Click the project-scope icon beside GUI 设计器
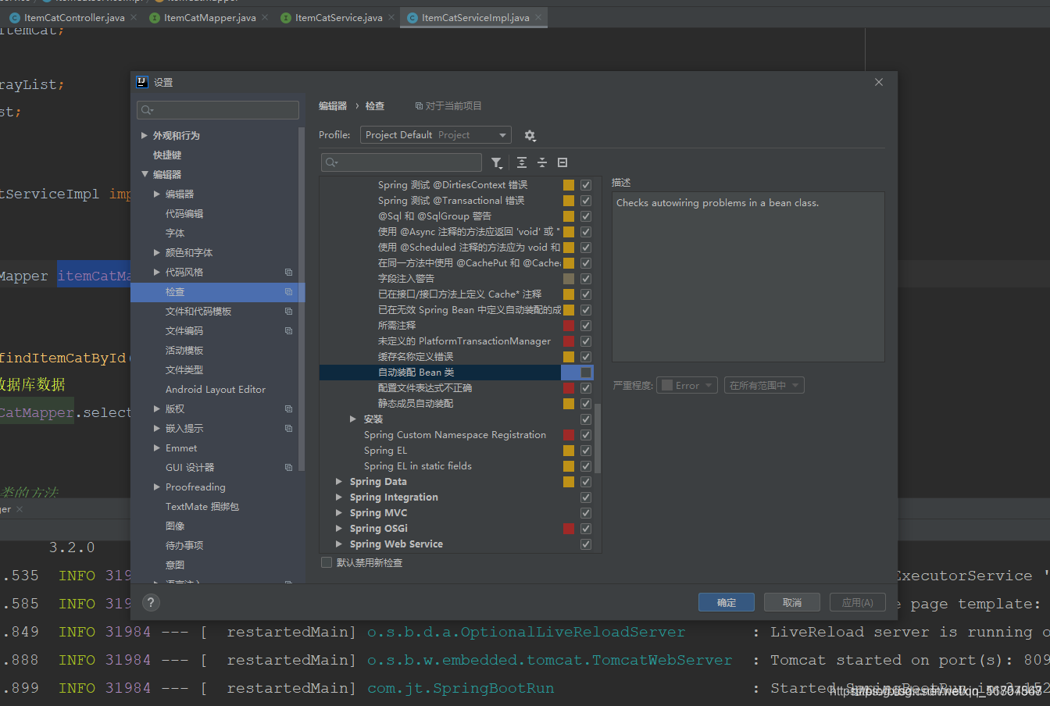This screenshot has width=1050, height=706. pyautogui.click(x=288, y=468)
